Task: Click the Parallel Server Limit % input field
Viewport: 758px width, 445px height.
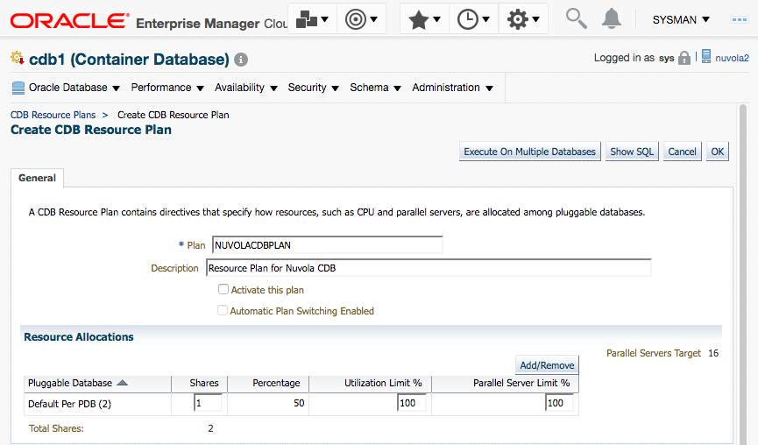Action: (559, 402)
